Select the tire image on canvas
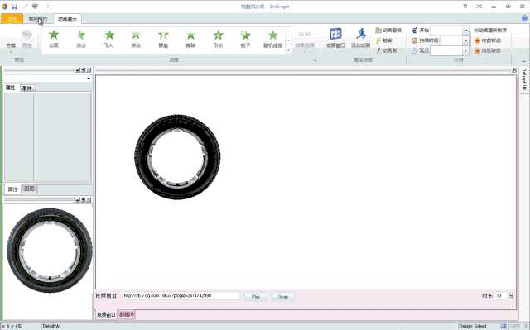Screen dimensions: 530x330 point(177,157)
